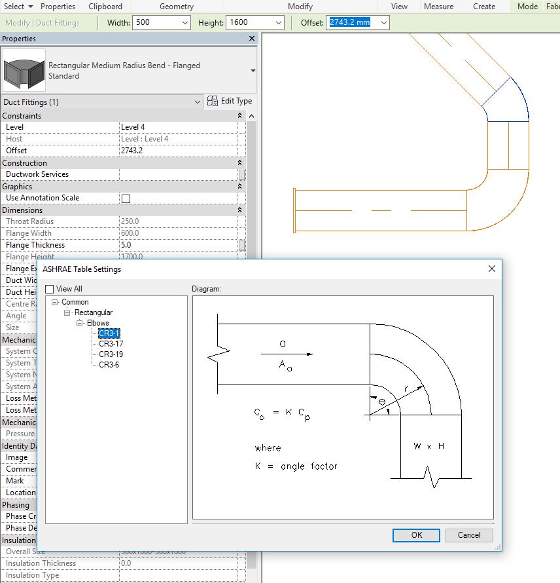The width and height of the screenshot is (560, 583).
Task: Click the Ductwork Services value field
Action: coord(178,174)
